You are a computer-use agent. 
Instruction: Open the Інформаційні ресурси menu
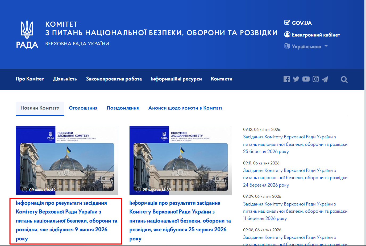[x=176, y=79]
